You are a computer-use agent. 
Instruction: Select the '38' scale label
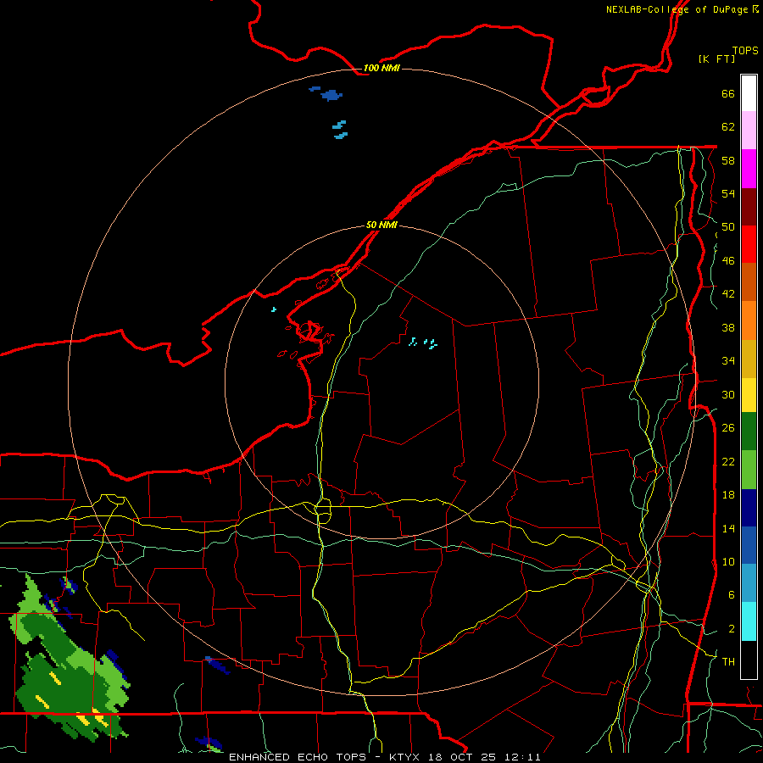coord(728,327)
